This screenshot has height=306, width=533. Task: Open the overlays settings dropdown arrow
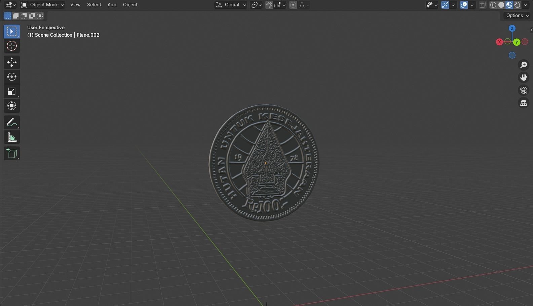[x=472, y=5]
